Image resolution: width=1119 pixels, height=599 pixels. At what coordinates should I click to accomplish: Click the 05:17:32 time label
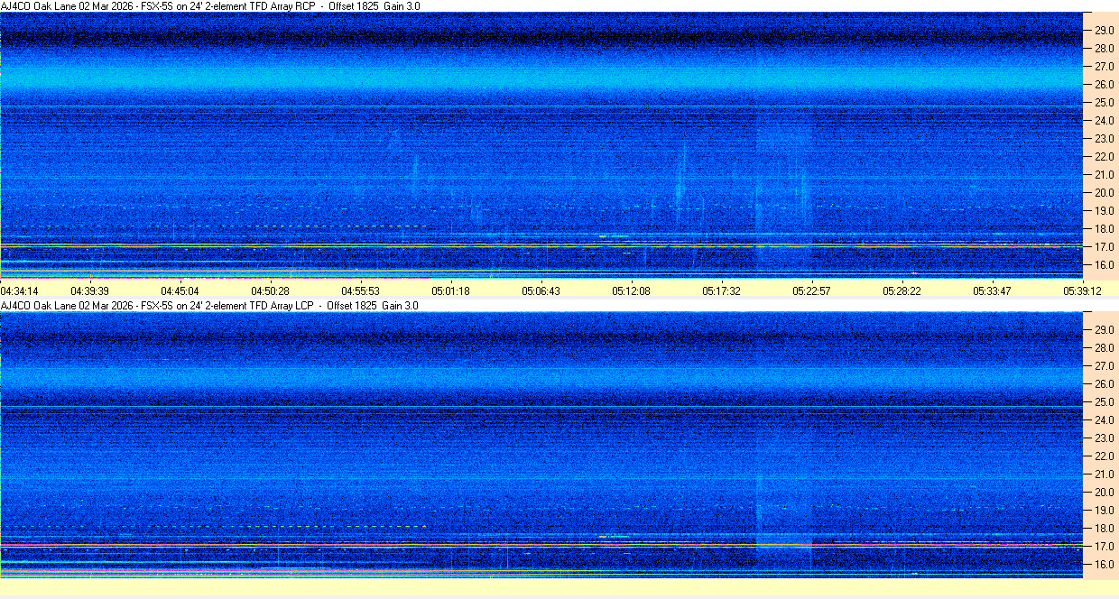(720, 290)
